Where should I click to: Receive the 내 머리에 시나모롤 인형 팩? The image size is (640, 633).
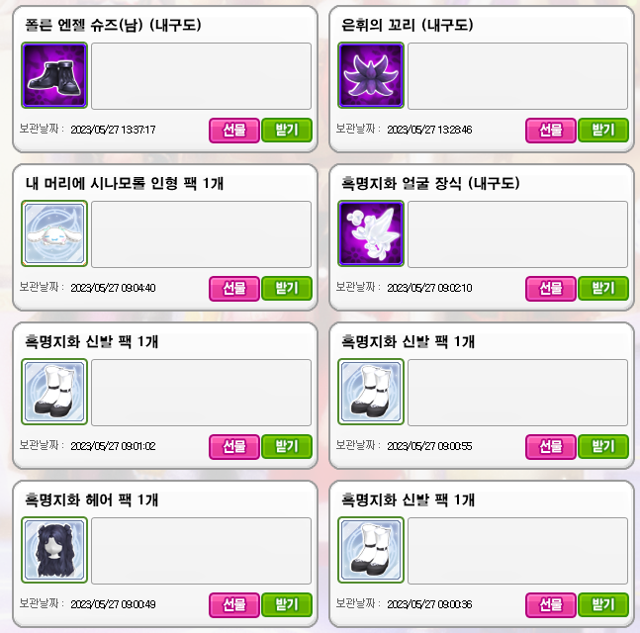tap(287, 289)
